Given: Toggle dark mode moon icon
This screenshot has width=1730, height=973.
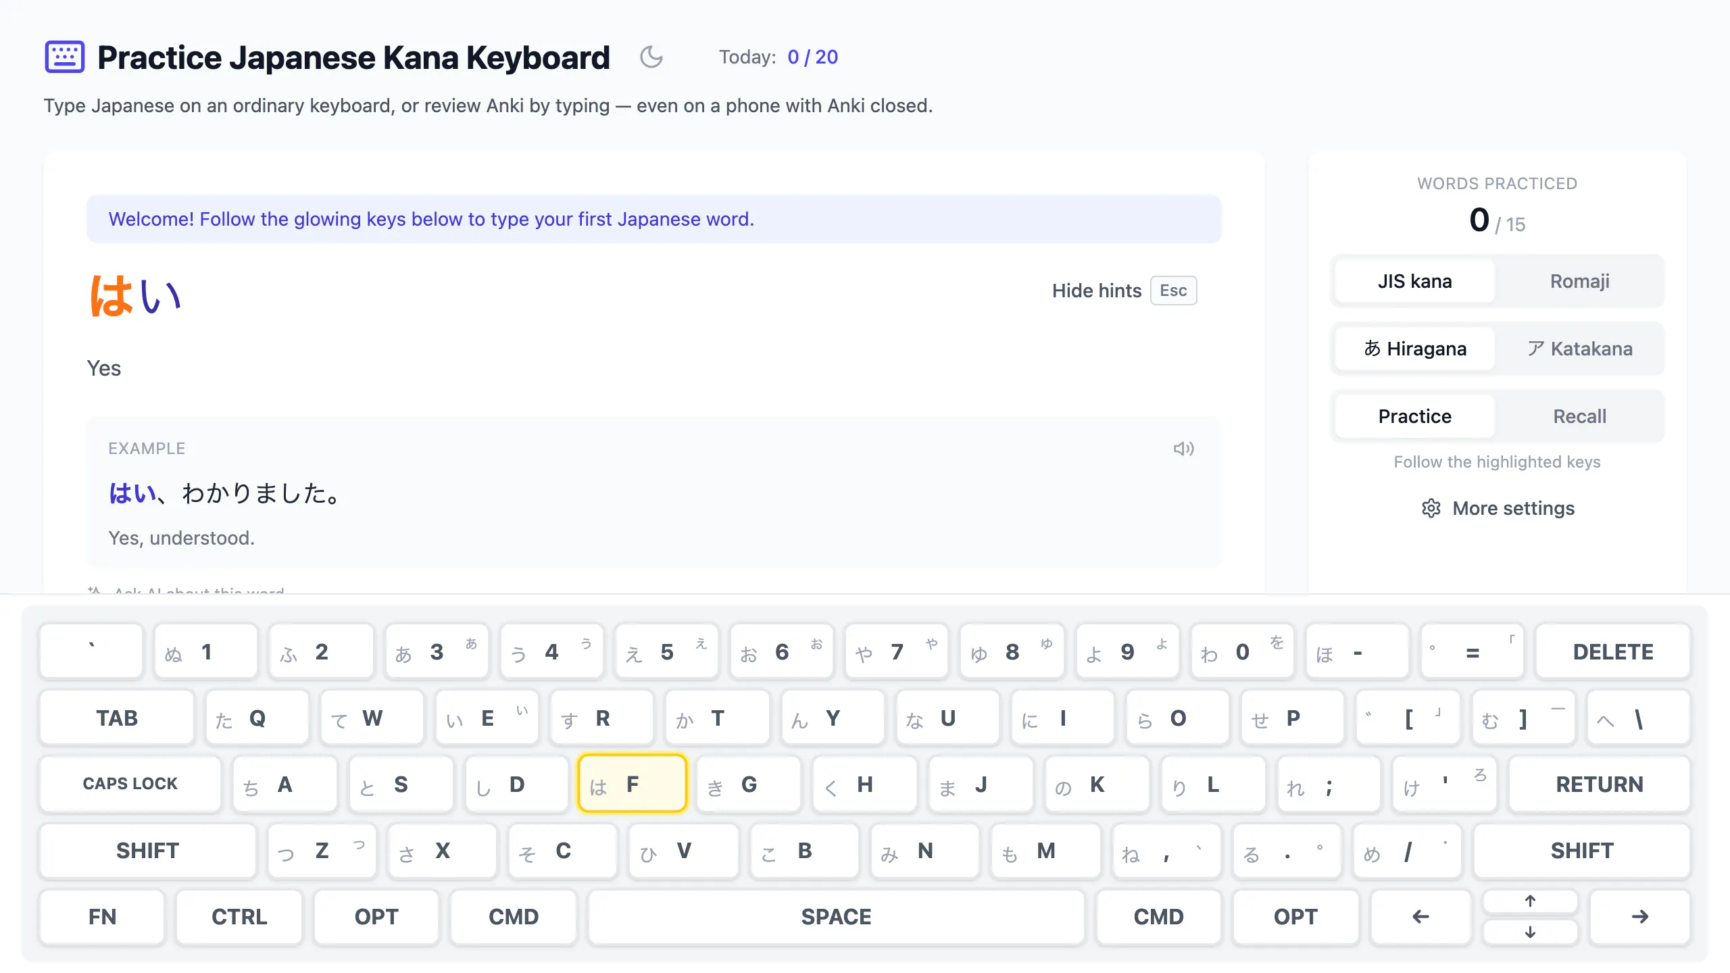Looking at the screenshot, I should 651,57.
